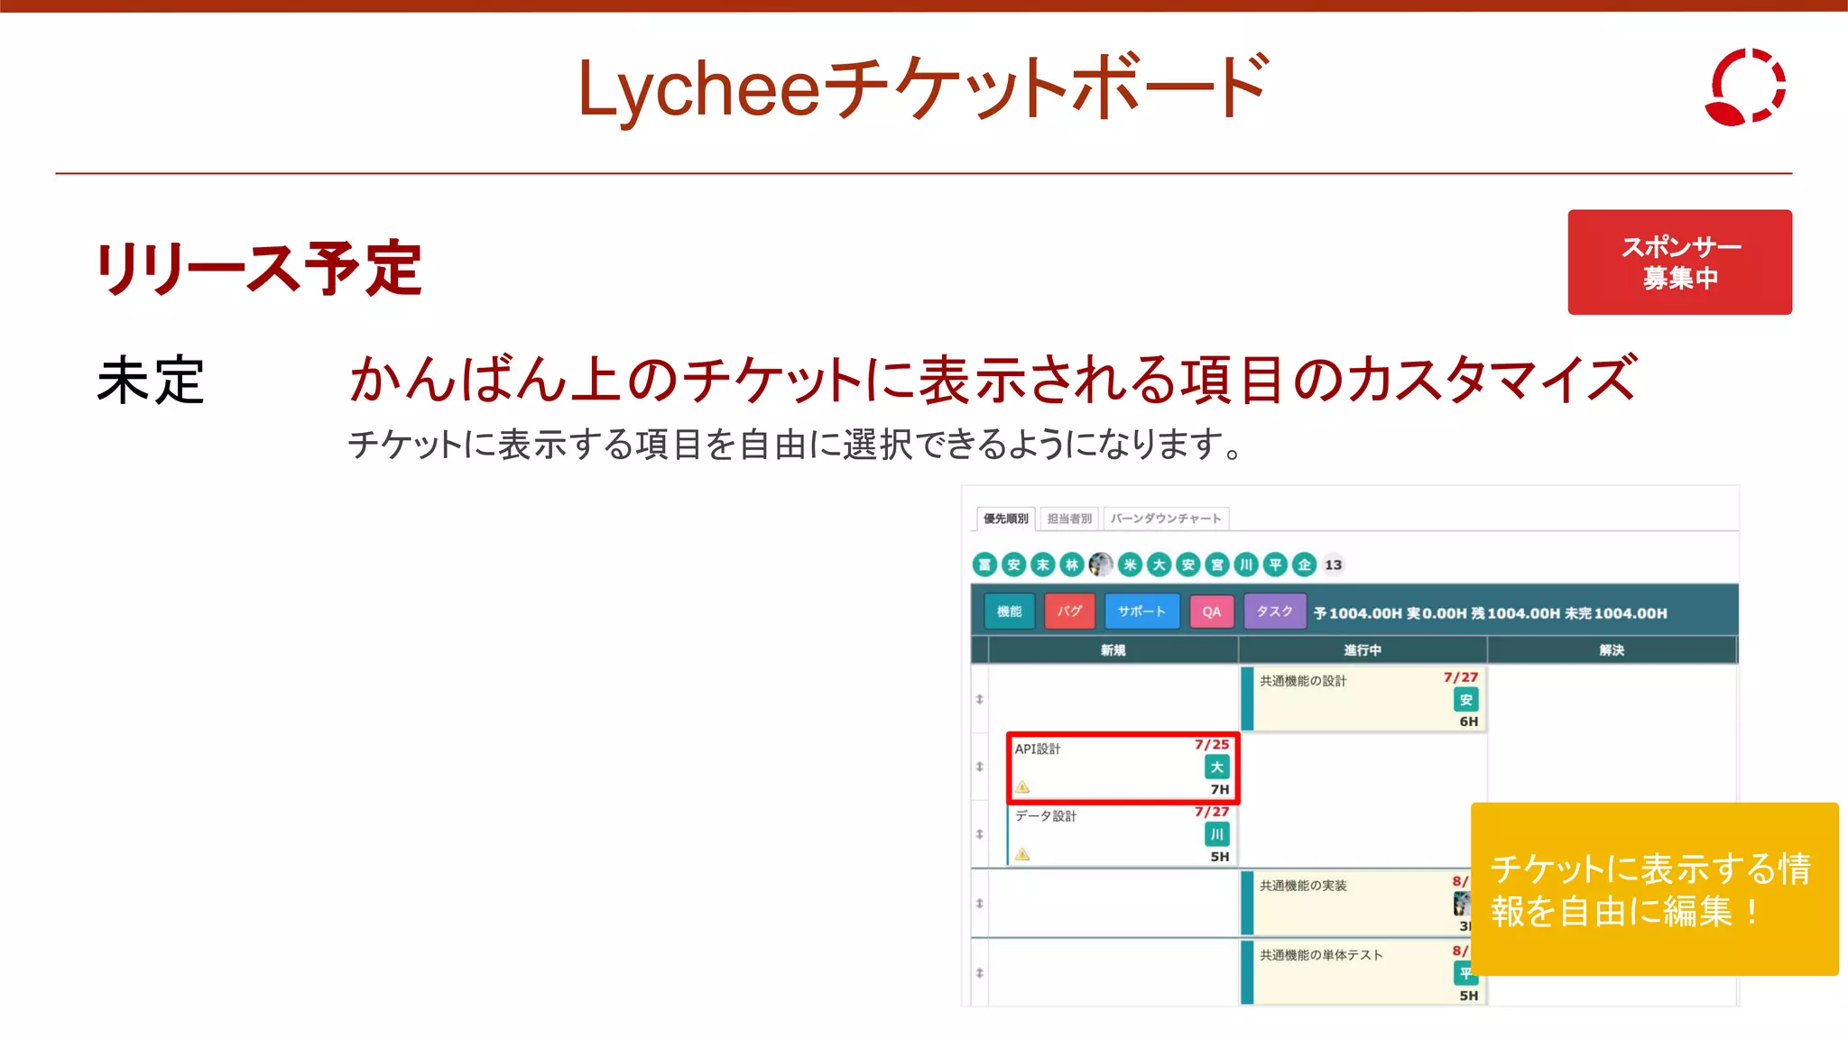Click the 解決 column header

[1612, 650]
